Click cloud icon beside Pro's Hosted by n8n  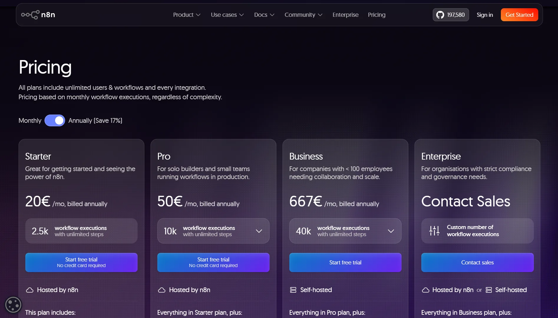coord(161,290)
